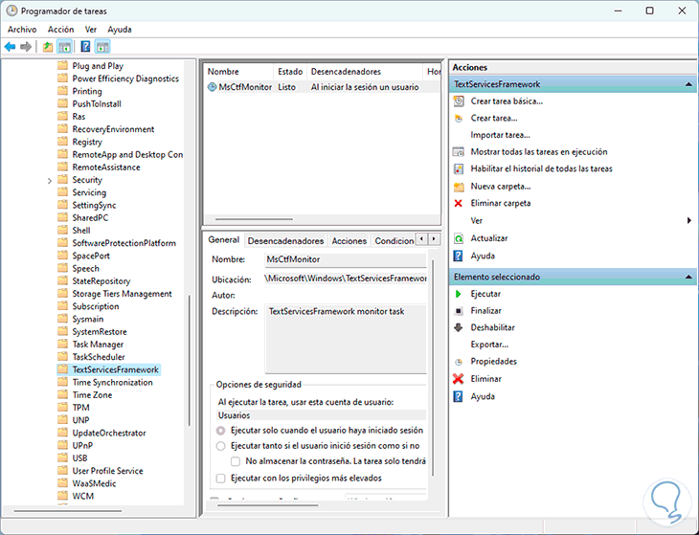This screenshot has height=535, width=699.
Task: Click the up-one-level folder toolbar icon
Action: [48, 47]
